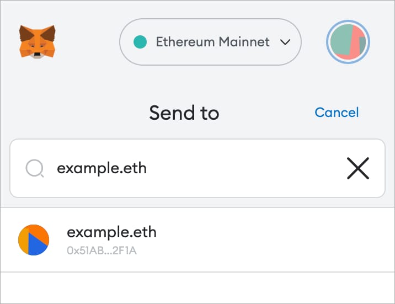
Task: Open the Ethereum Mainnet network dropdown
Action: tap(210, 42)
